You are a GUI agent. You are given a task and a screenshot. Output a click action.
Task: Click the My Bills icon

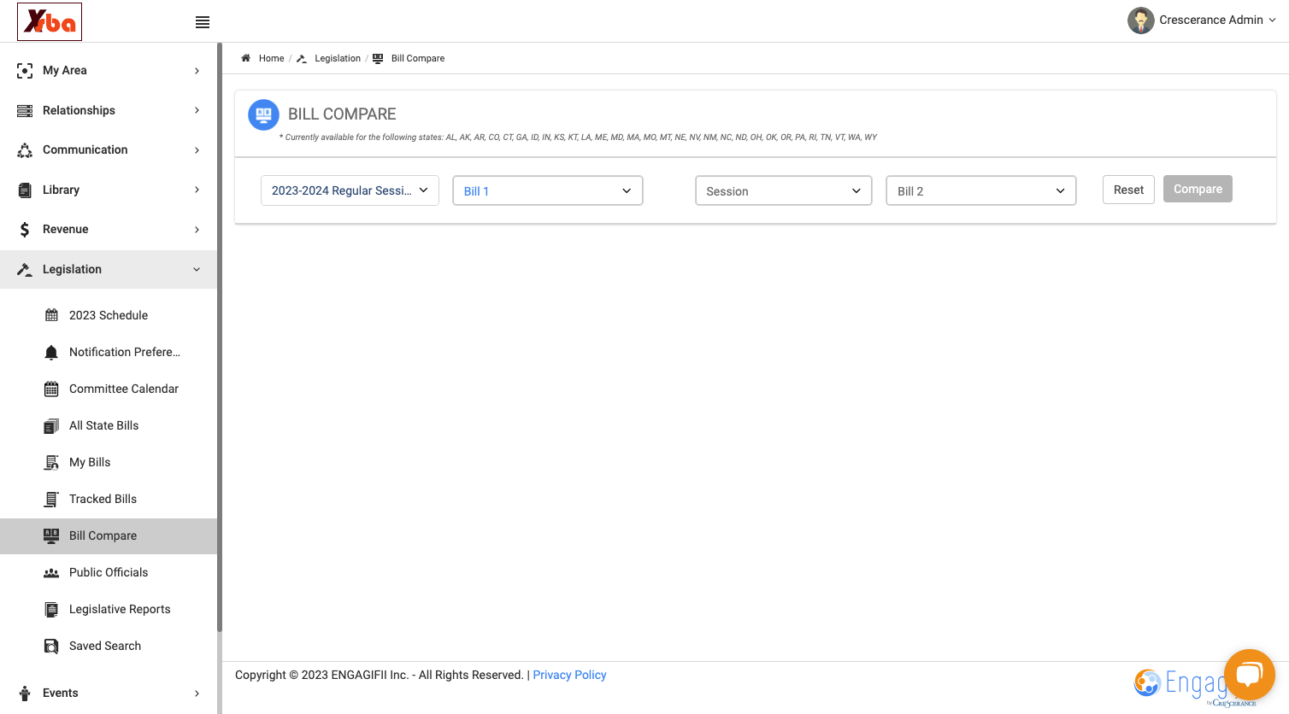(x=51, y=463)
